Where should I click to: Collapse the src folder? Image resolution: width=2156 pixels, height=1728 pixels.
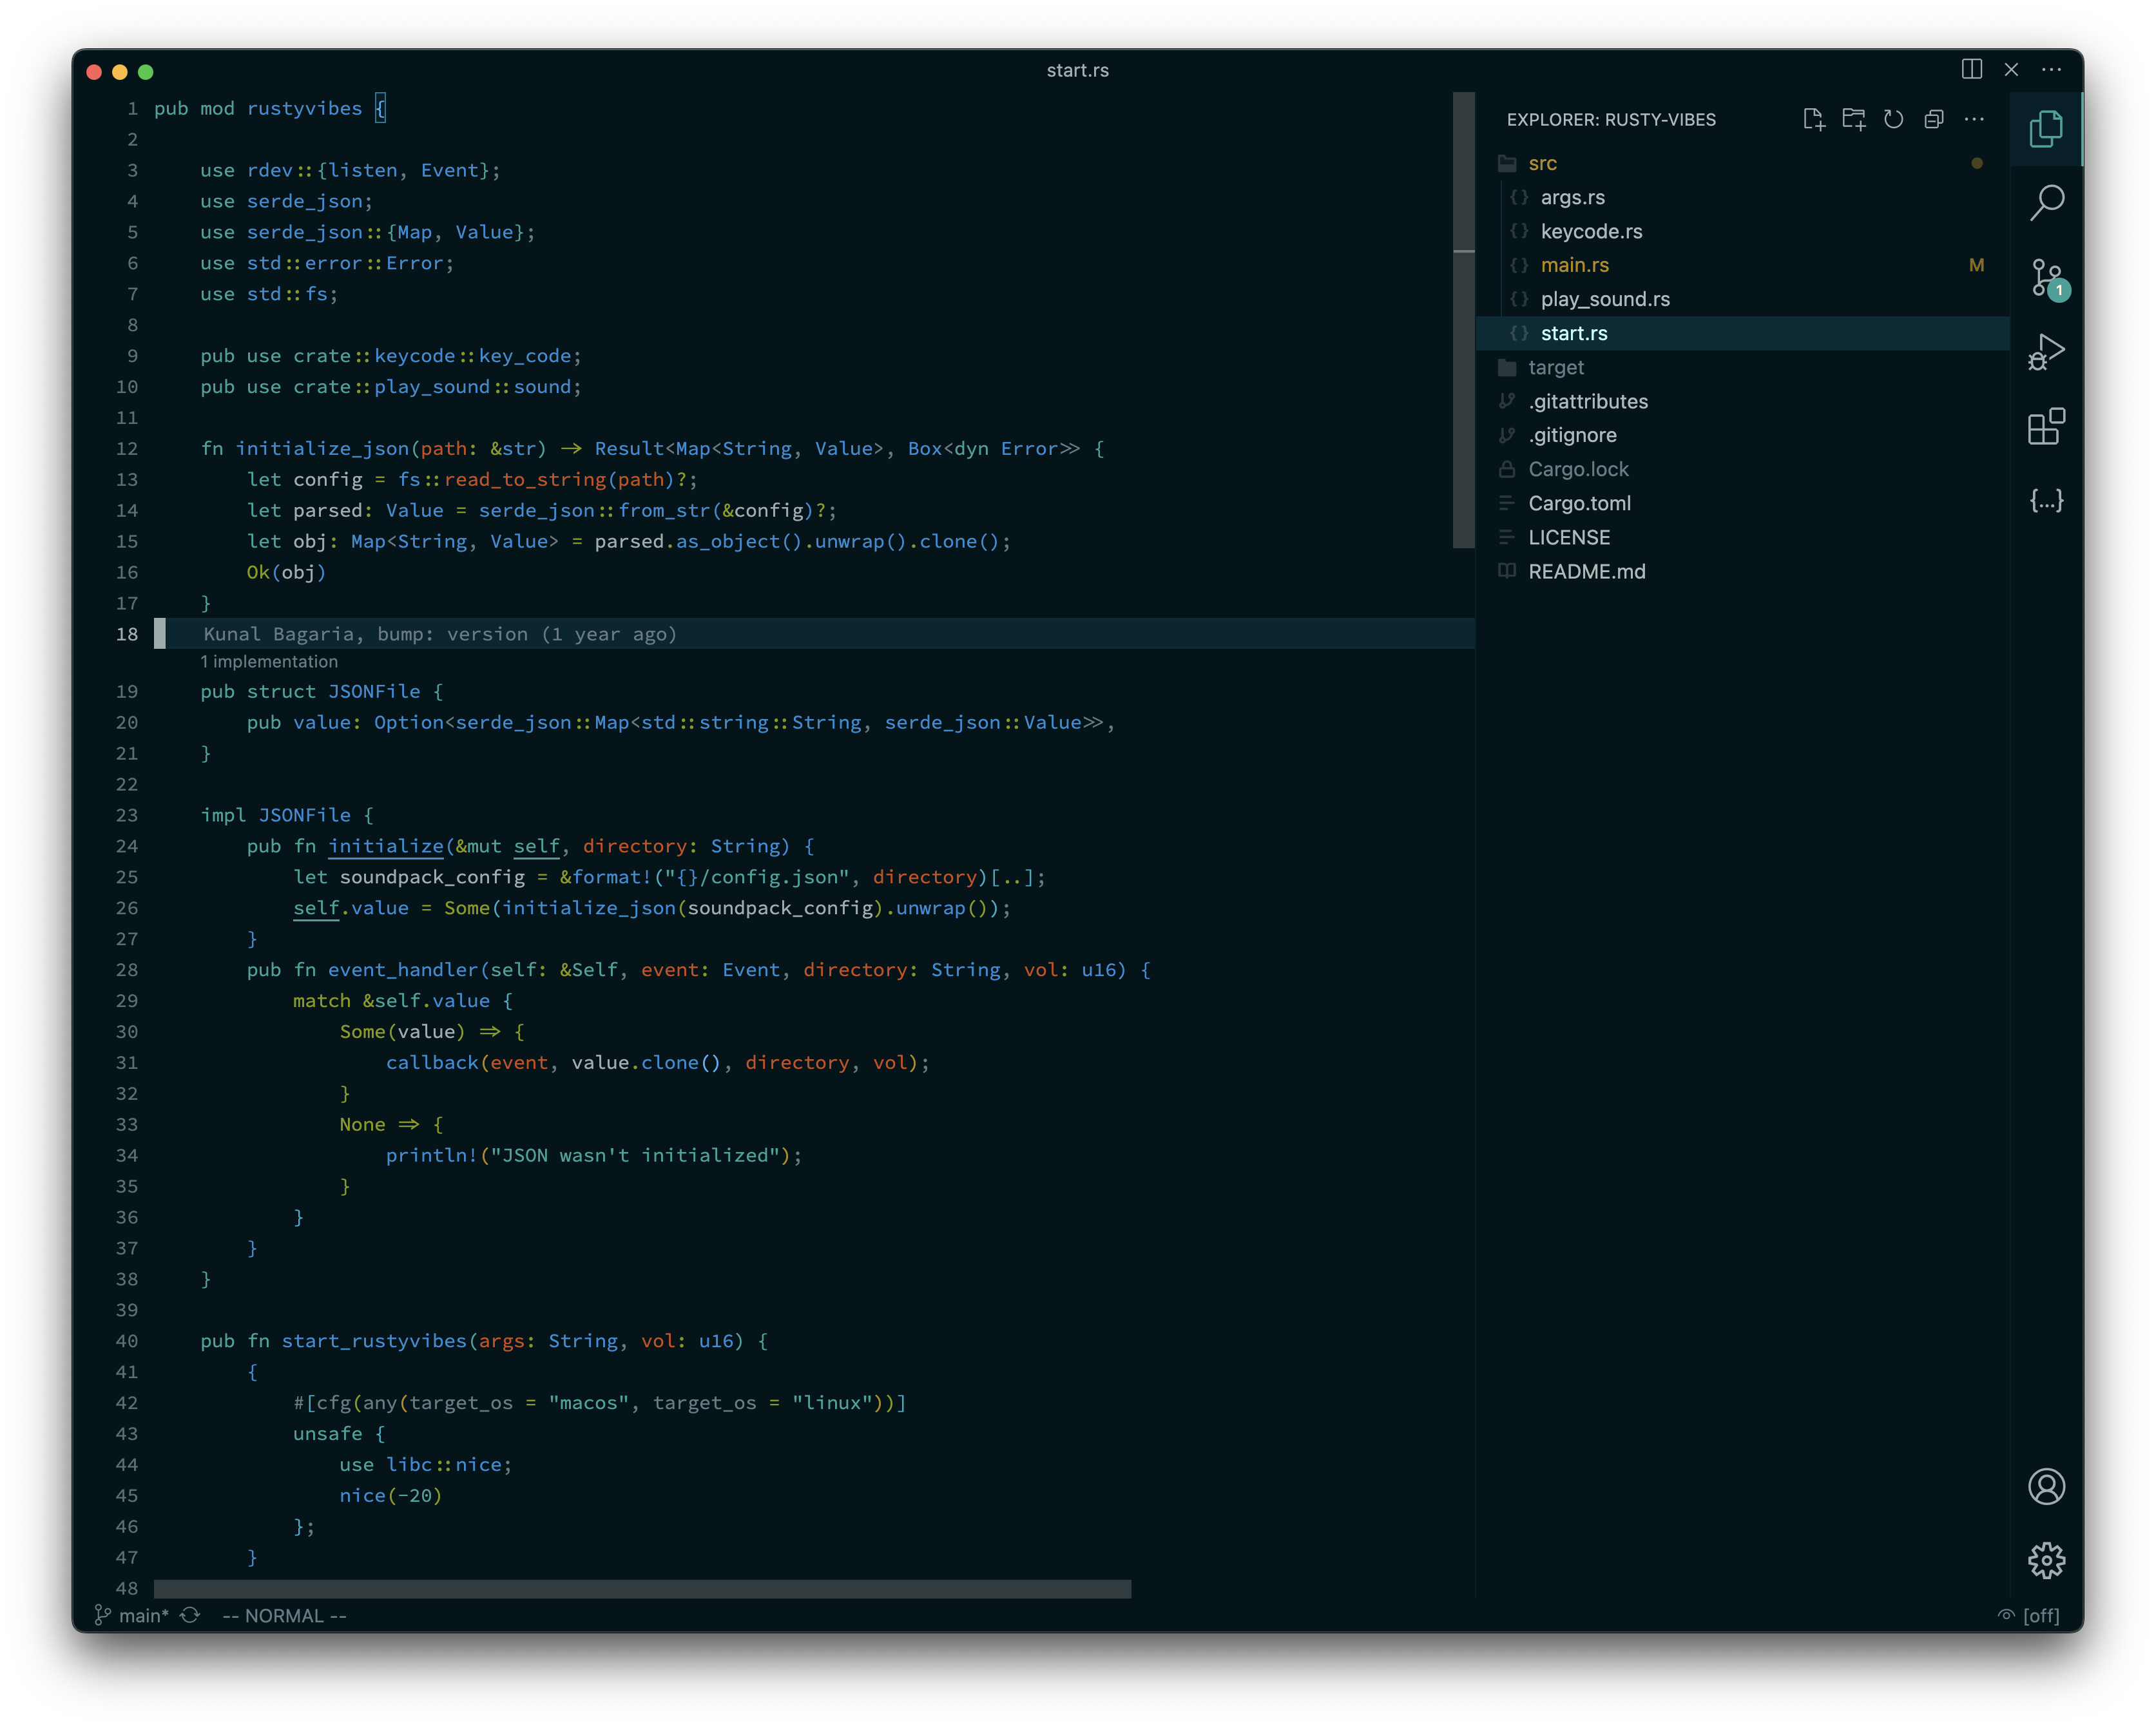[1542, 163]
